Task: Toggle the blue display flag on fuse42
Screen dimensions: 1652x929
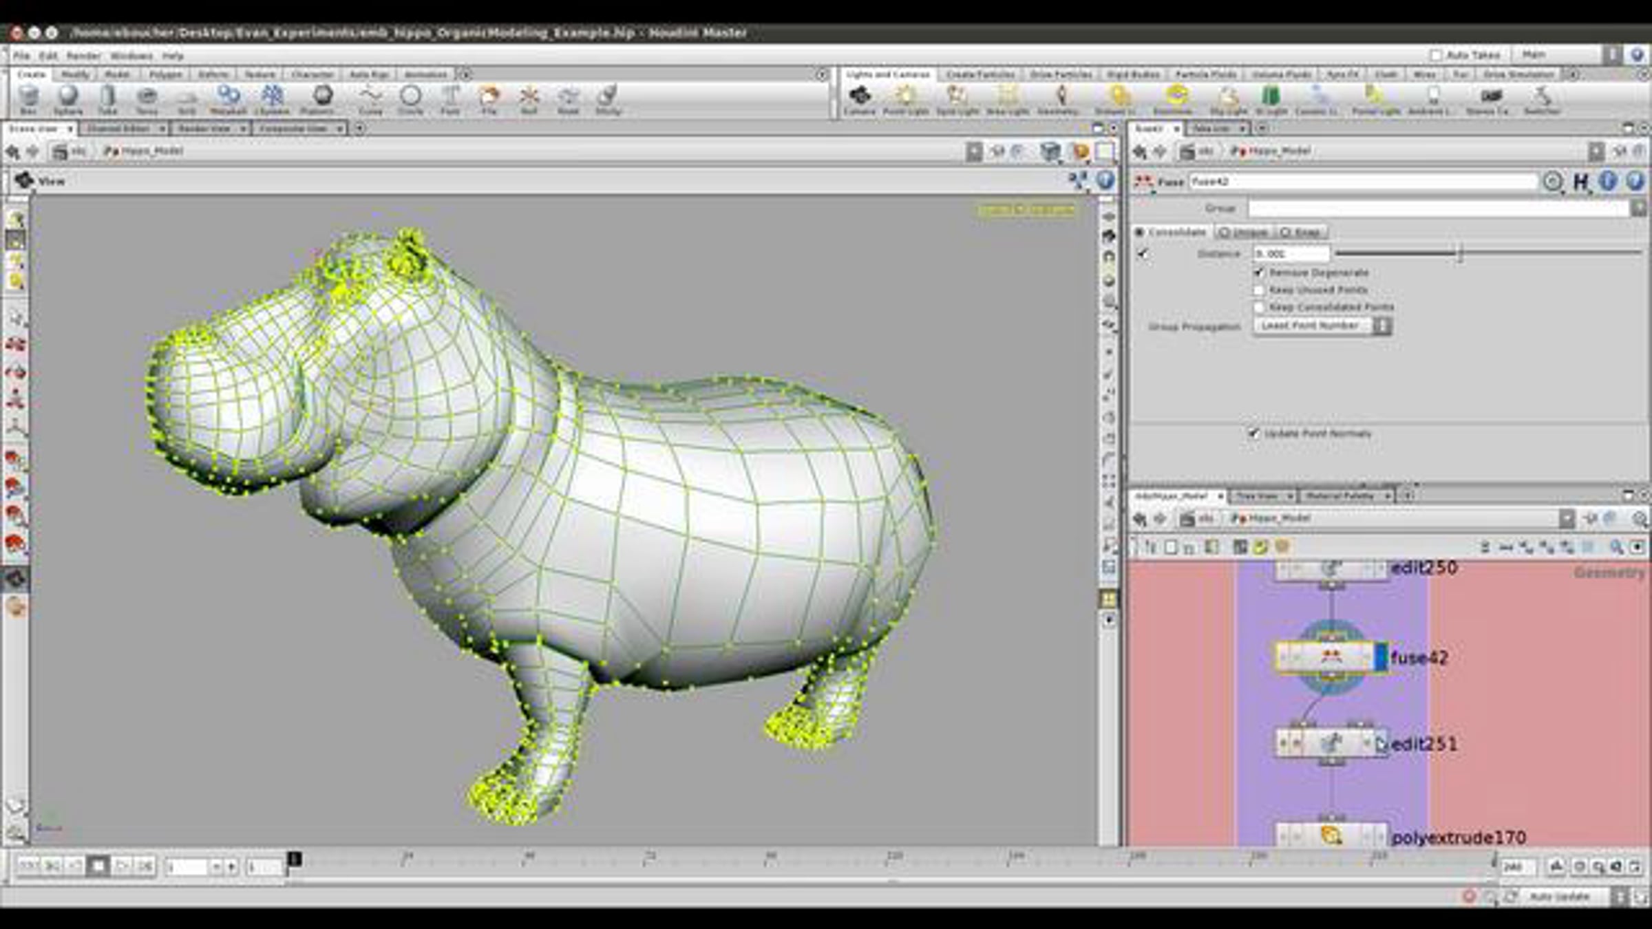Action: [1380, 657]
